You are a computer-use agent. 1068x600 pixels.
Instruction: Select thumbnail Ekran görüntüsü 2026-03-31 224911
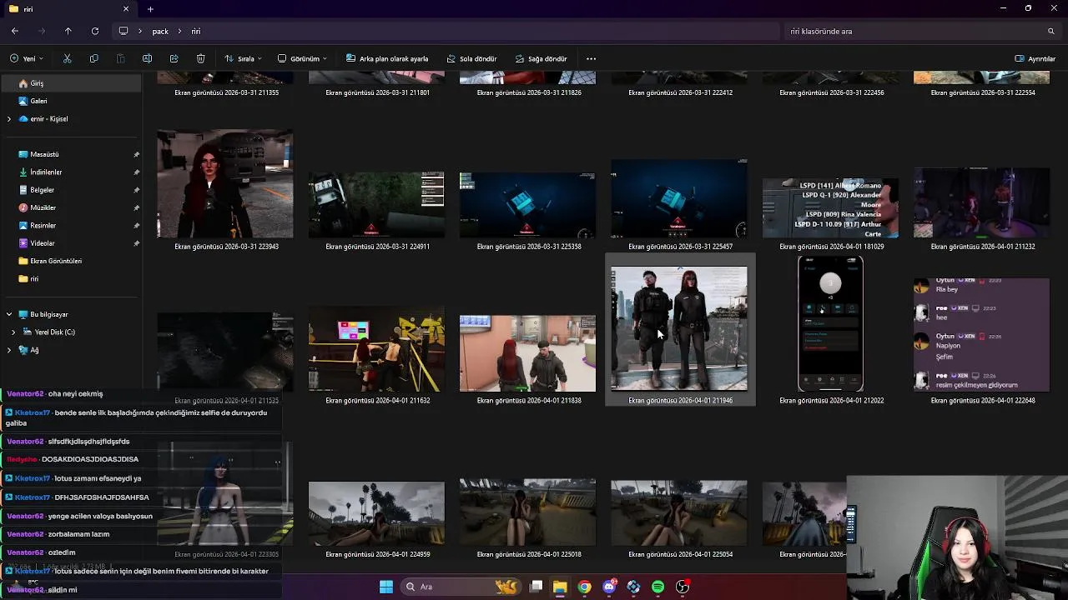(x=376, y=205)
